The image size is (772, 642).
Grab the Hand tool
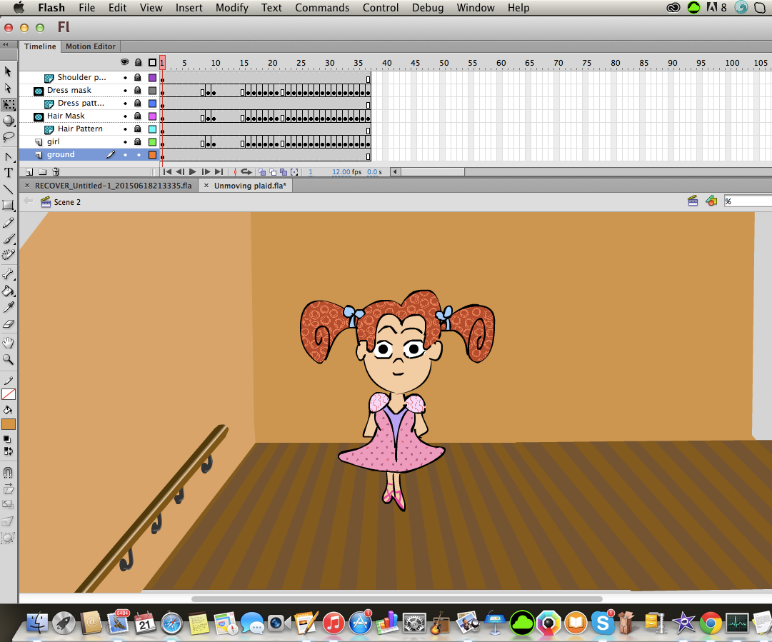9,343
